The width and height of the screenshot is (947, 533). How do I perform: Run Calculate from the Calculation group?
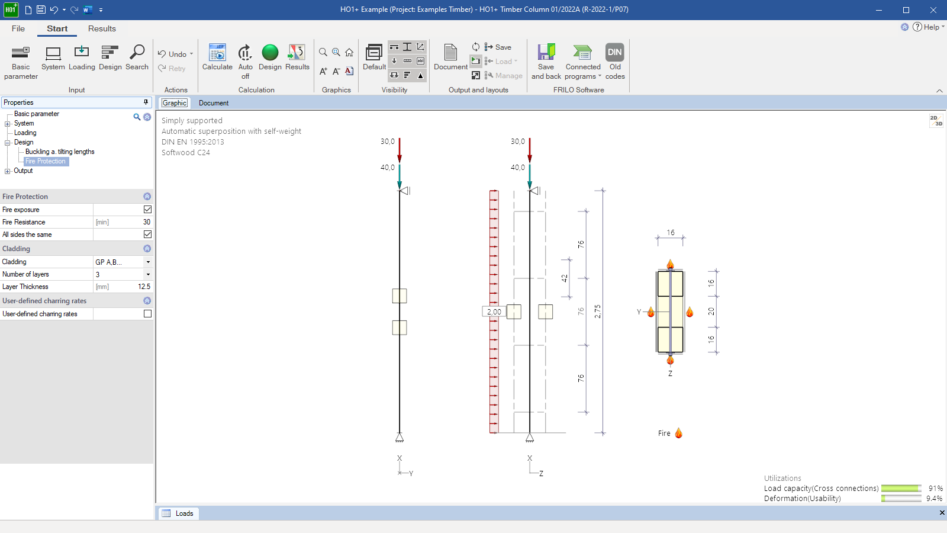pos(217,58)
